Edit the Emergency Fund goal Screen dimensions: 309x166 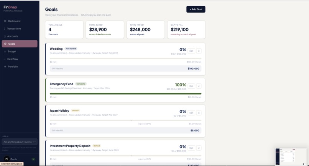tap(191, 86)
